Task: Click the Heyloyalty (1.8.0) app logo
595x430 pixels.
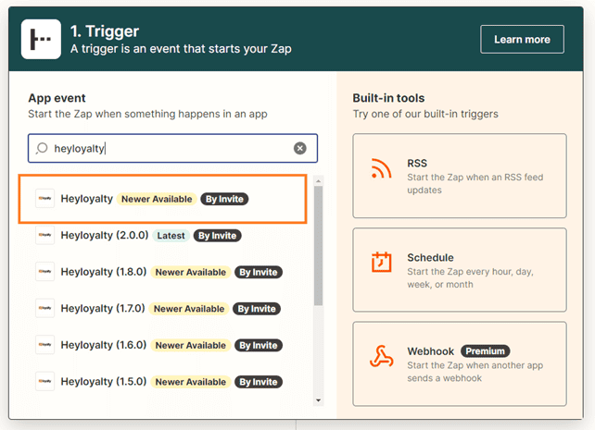Action: (x=44, y=272)
